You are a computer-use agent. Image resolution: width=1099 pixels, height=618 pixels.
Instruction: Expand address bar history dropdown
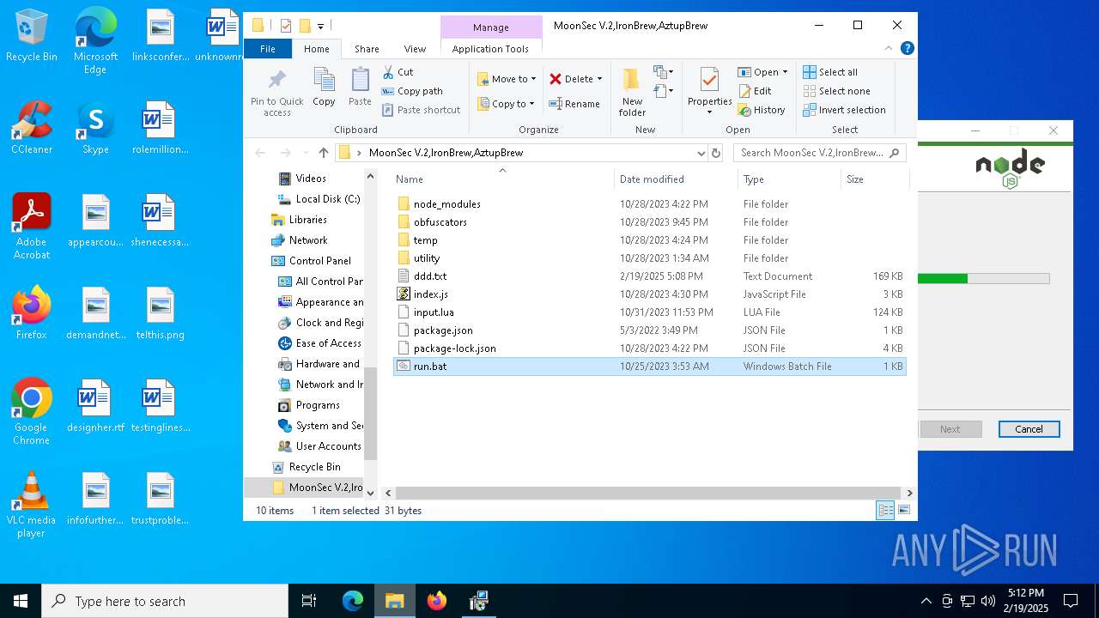[701, 153]
